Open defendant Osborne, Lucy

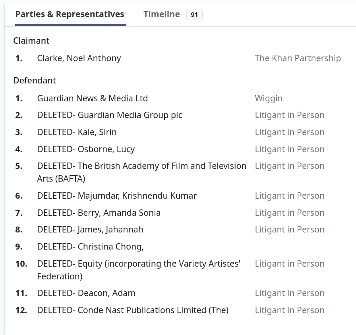point(86,149)
